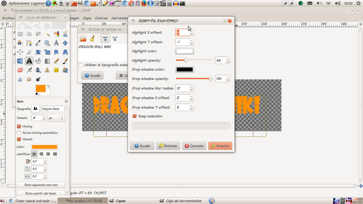The width and height of the screenshot is (363, 204).
Task: Select the Blend gradient tool
Action: (x=47, y=61)
